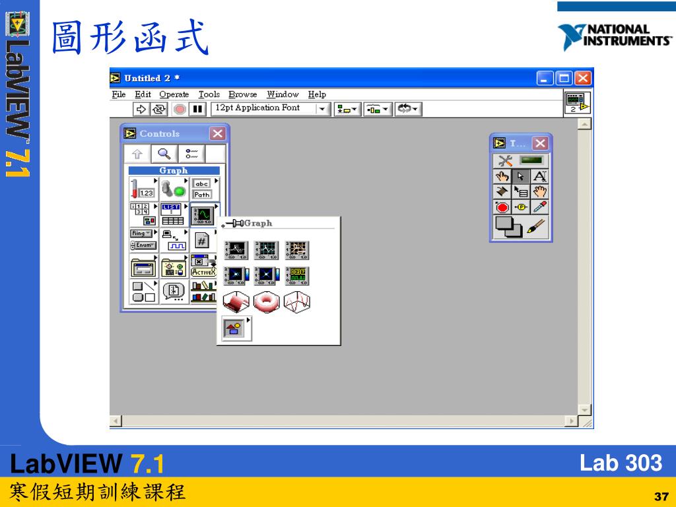Select the 3D Parametric Graph torus icon
The width and height of the screenshot is (676, 507).
point(267,302)
